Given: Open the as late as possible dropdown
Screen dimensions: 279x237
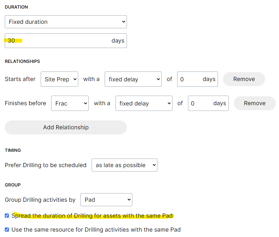Looking at the screenshot, I should click(124, 165).
